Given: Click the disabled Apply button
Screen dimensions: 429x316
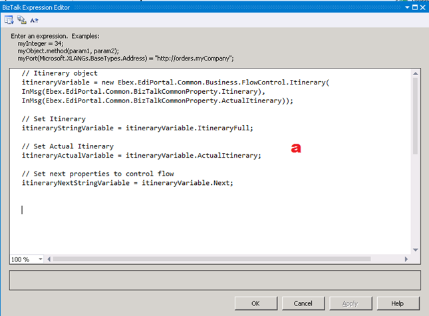Looking at the screenshot, I should click(350, 303).
